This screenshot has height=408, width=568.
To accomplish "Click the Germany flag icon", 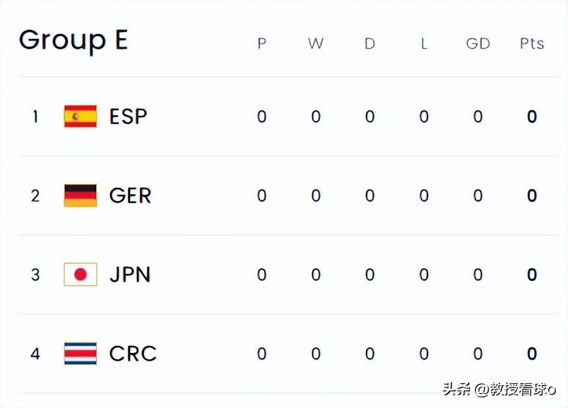I will click(81, 196).
